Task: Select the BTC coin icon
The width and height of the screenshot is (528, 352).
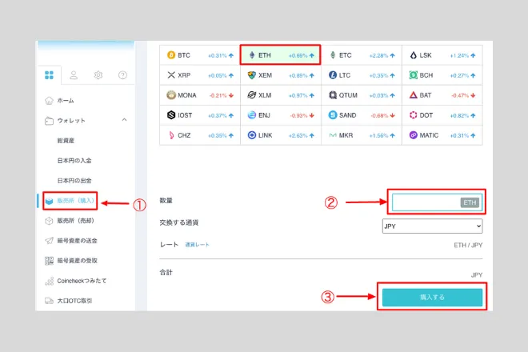Action: point(171,55)
